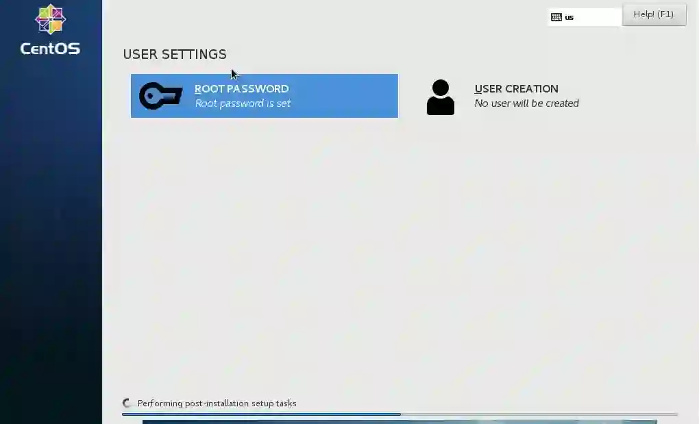Click the post-installation setup tasks status message
The image size is (699, 424).
click(217, 403)
